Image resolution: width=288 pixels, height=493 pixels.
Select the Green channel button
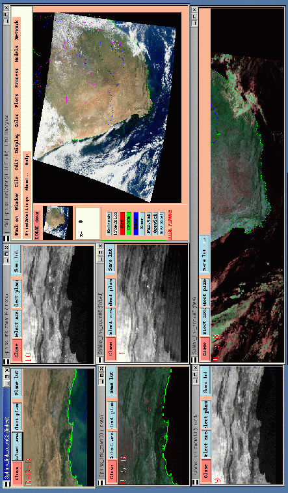coord(129,224)
